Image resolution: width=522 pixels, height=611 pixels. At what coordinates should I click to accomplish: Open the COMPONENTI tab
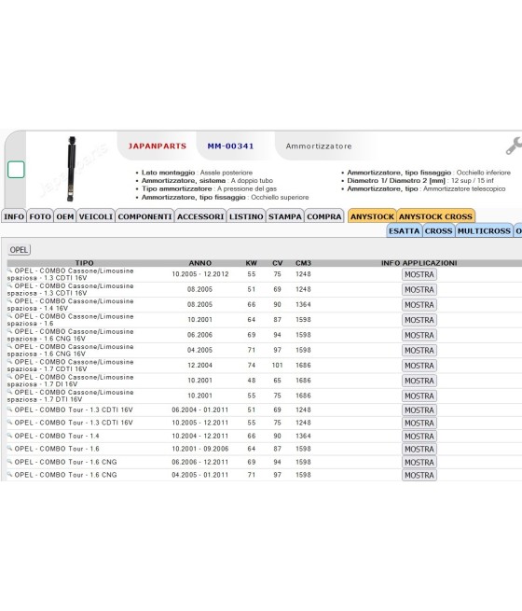[x=144, y=216]
